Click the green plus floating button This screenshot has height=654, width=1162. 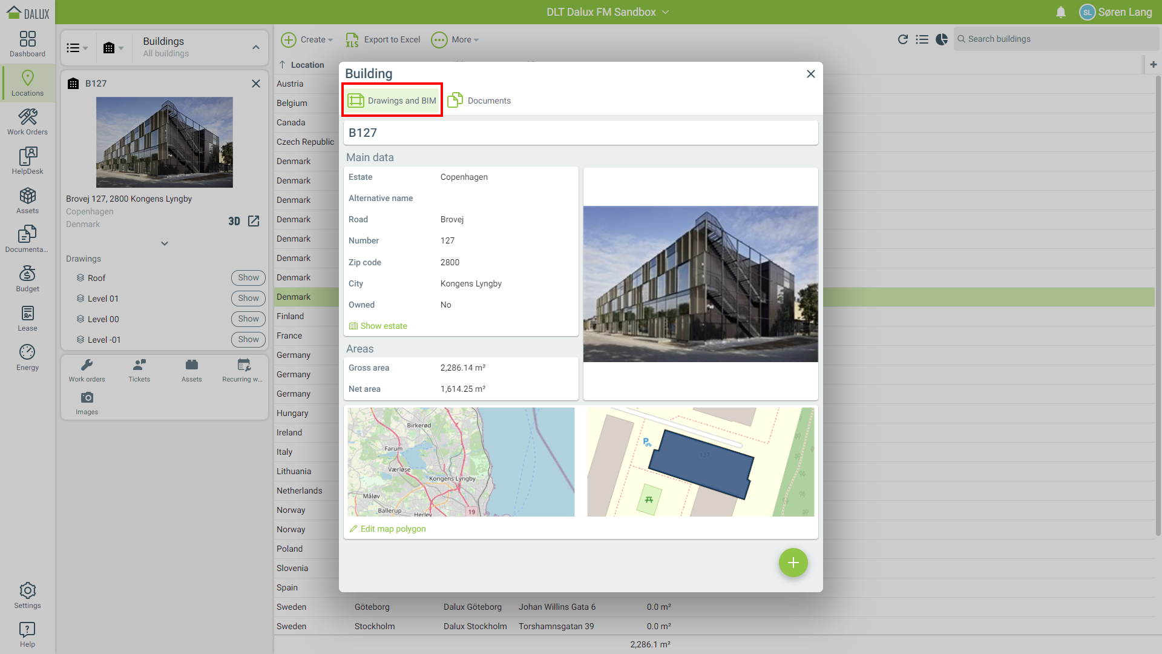coord(793,563)
